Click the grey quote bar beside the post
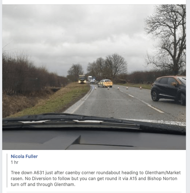This screenshot has width=190, height=193. click(7, 171)
